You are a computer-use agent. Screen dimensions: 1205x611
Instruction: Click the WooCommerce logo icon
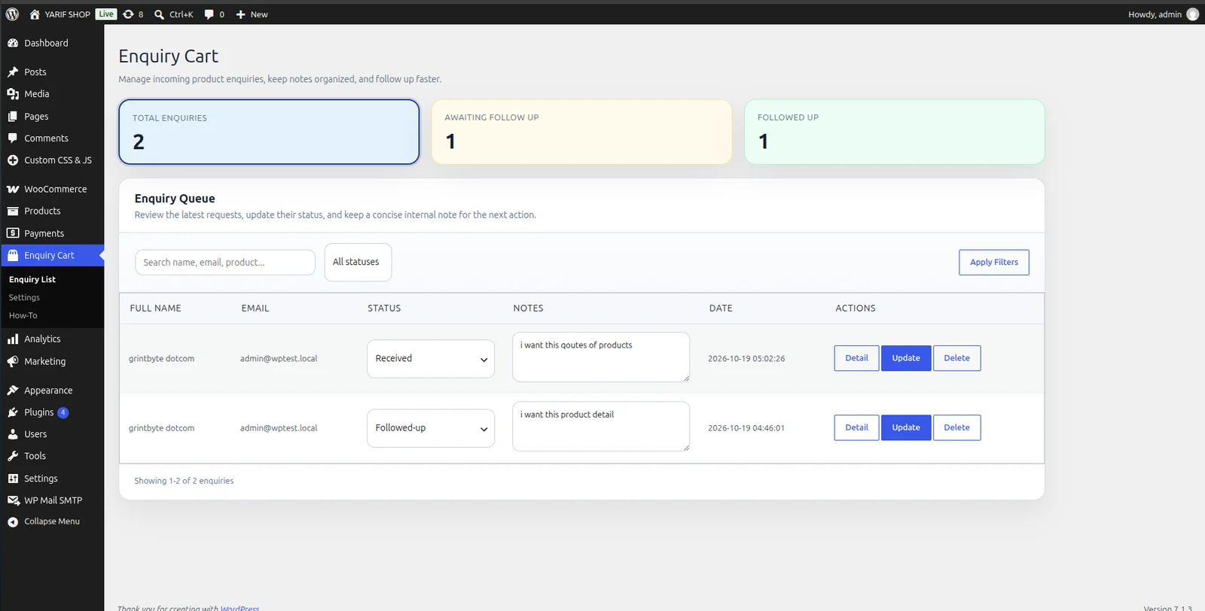click(13, 189)
